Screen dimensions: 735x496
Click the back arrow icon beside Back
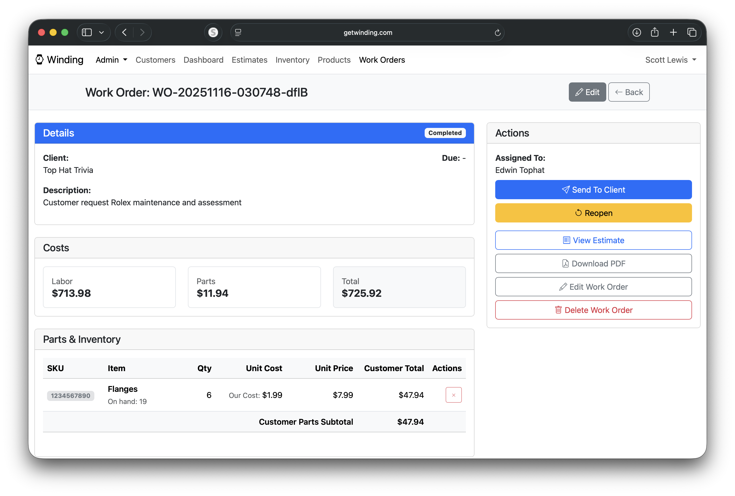[619, 92]
